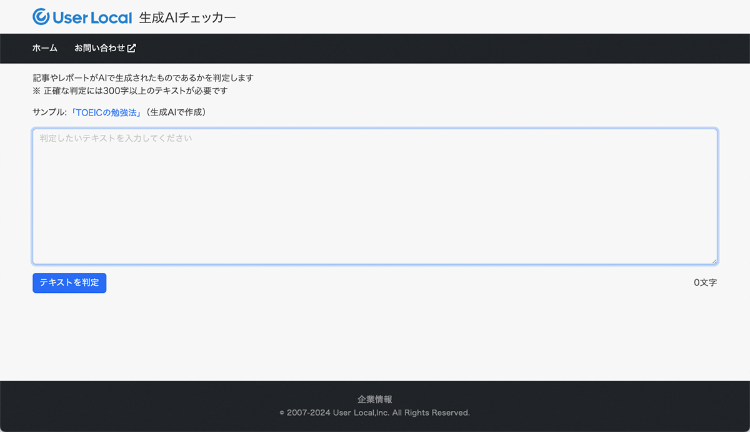750x432 pixels.
Task: Load the TOEICの勉強法 sample text
Action: [x=107, y=112]
